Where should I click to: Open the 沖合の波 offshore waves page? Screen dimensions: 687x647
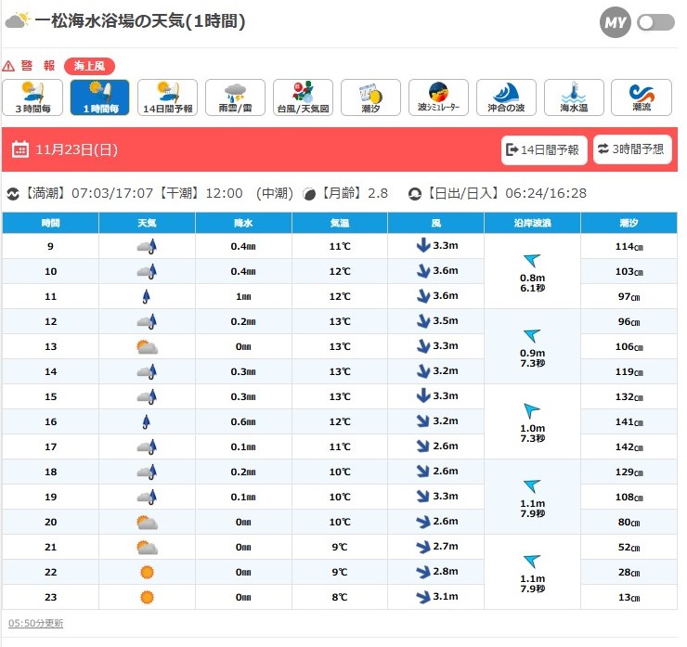coord(506,97)
